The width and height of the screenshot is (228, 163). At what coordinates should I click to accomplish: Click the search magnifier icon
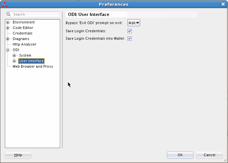pyautogui.click(x=8, y=14)
